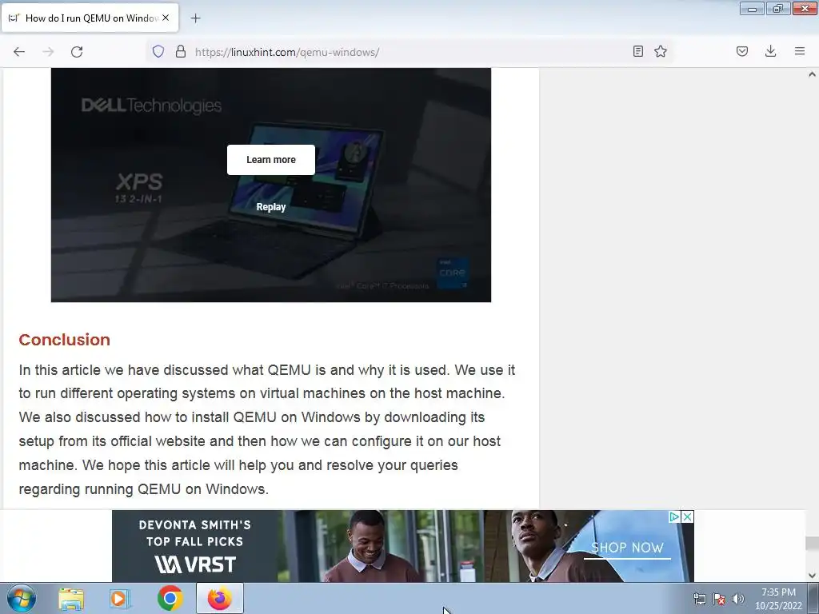Minimize the Firefox window
Viewport: 819px width, 614px height.
pos(752,8)
